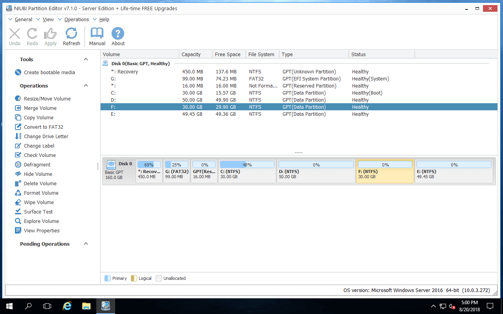Collapse the Pending Operations section chevron
The image size is (503, 314).
86,244
